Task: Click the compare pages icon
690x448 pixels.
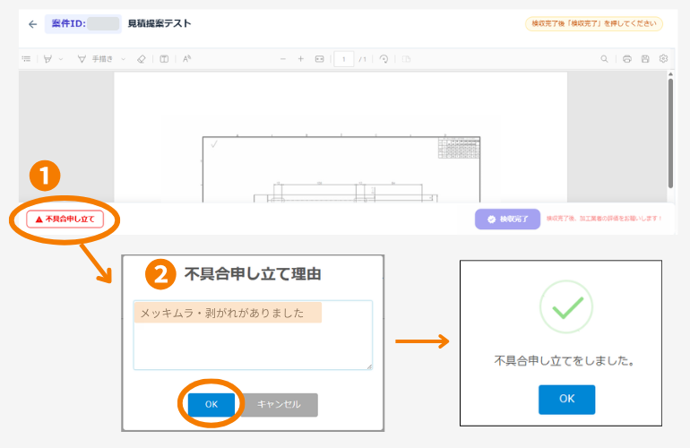Action: (x=406, y=58)
